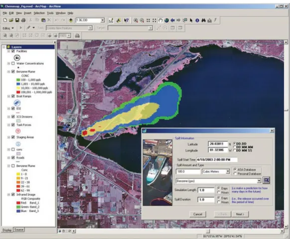Open the map scale dropdown
The width and height of the screenshot is (290, 239).
(x=103, y=20)
